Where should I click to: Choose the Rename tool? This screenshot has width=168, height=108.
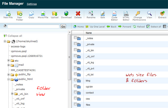91,13
